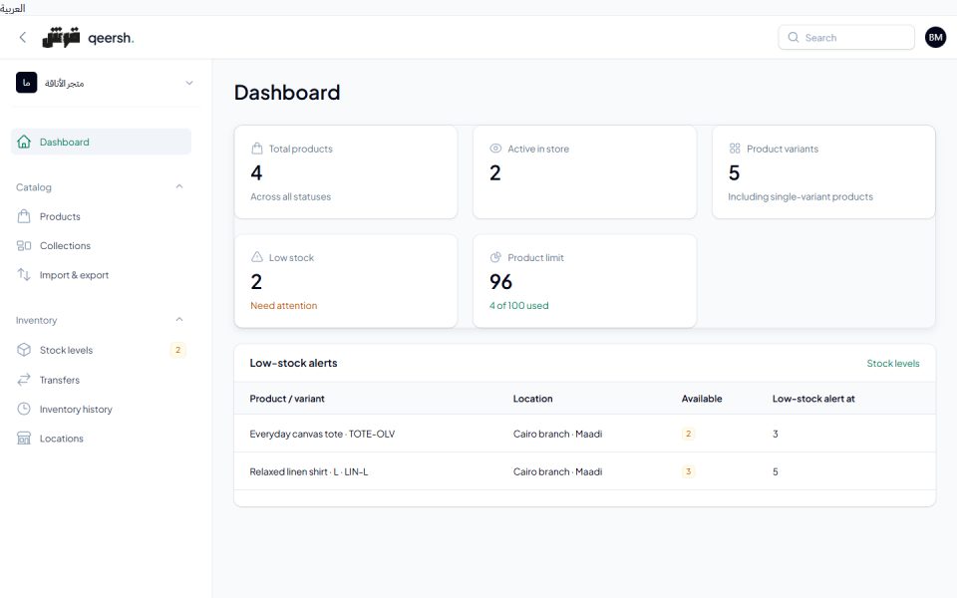Click Cairo branch · Maadi in linen shirt row
Viewport: 957px width, 598px height.
[x=557, y=471]
